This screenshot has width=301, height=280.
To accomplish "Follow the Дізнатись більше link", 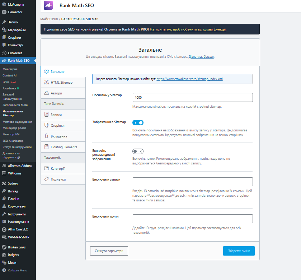I will coord(201,57).
